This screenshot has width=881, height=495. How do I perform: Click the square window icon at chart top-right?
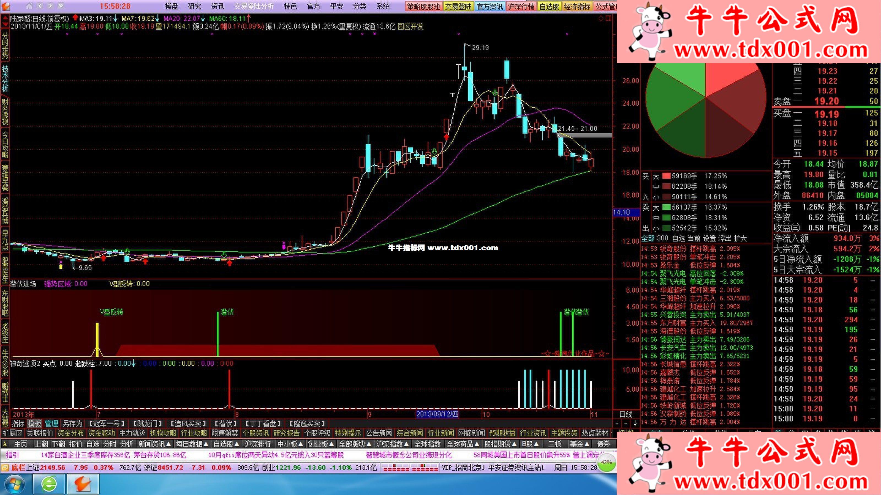(608, 18)
